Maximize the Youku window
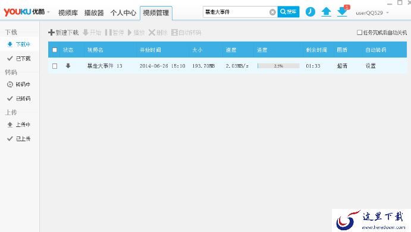Screen dimensions: 411x232 click(x=400, y=2)
